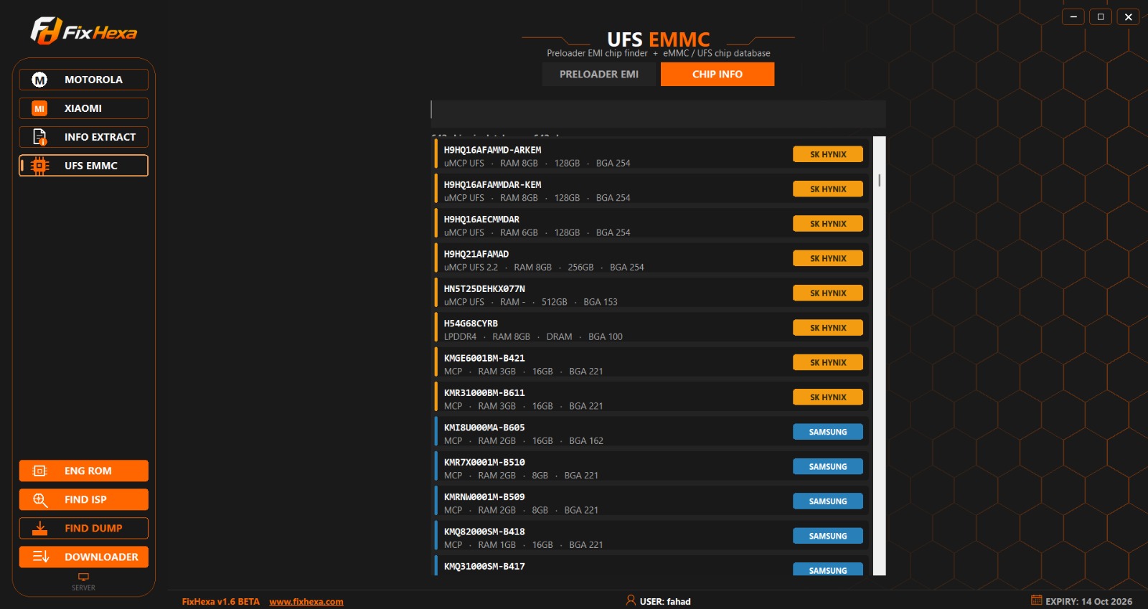Image resolution: width=1148 pixels, height=609 pixels.
Task: Select chip KMQ31000SM-B417
Action: pyautogui.click(x=651, y=565)
